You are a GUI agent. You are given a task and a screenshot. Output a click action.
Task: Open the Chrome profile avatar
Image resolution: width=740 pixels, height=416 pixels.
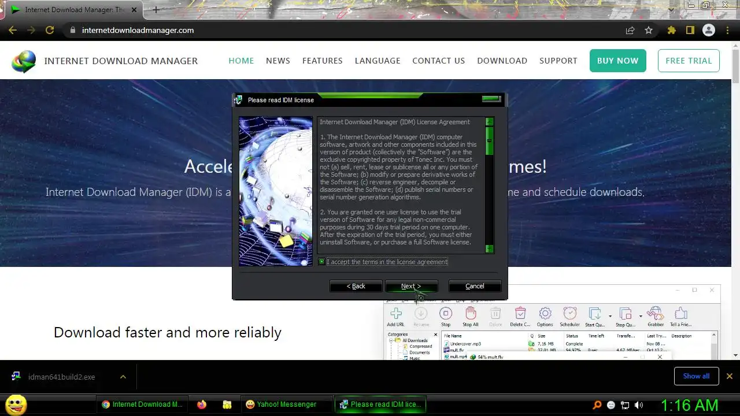709,30
